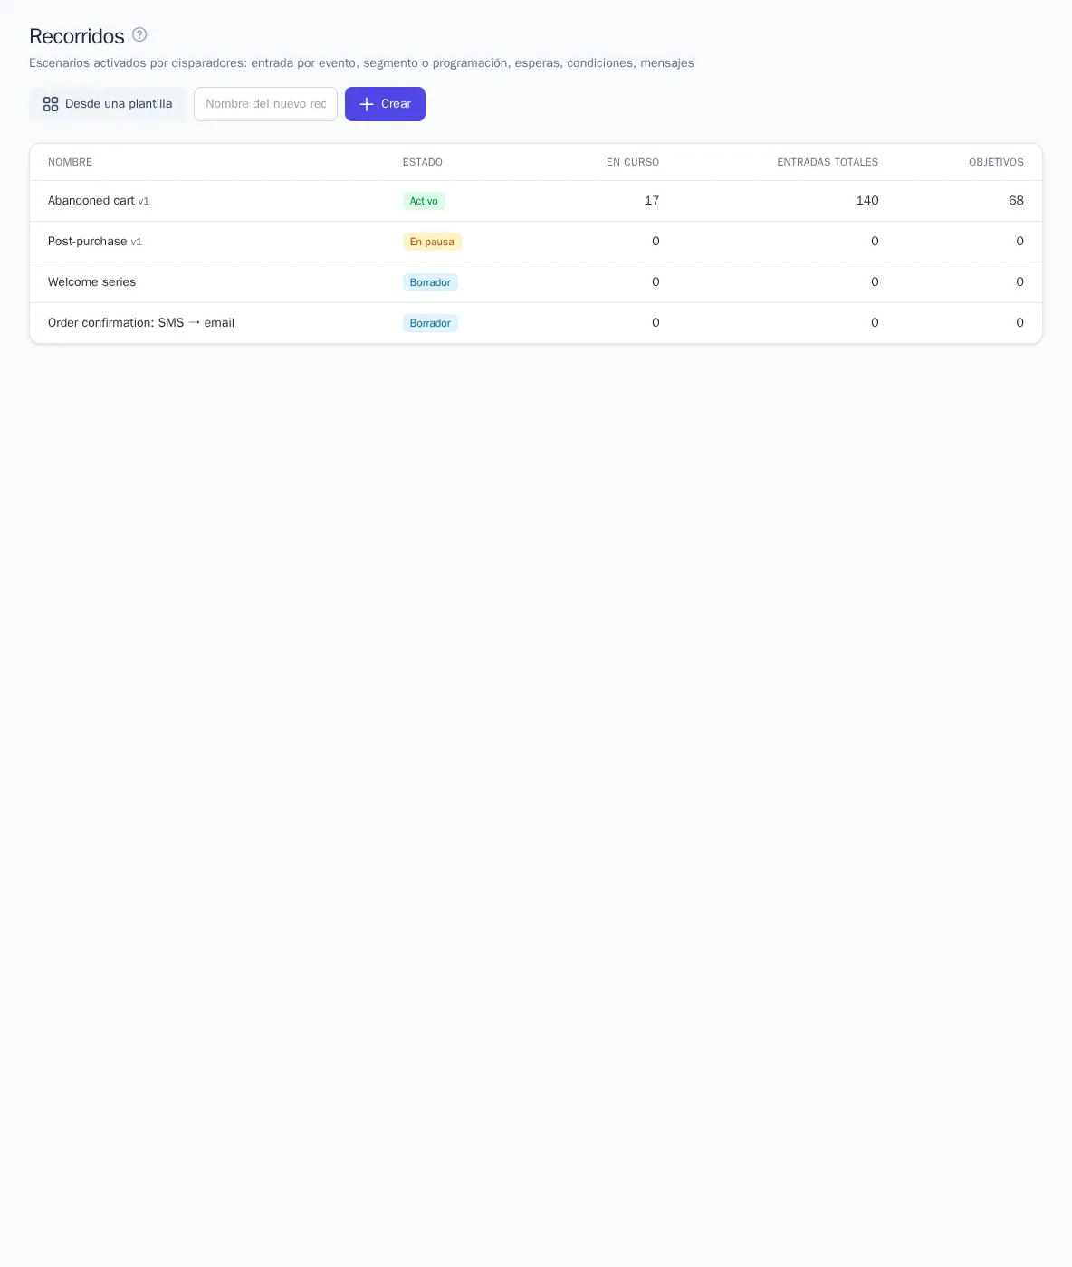Click the OBJETIVOS column header
Screen dimensions: 1072x1267
[996, 162]
